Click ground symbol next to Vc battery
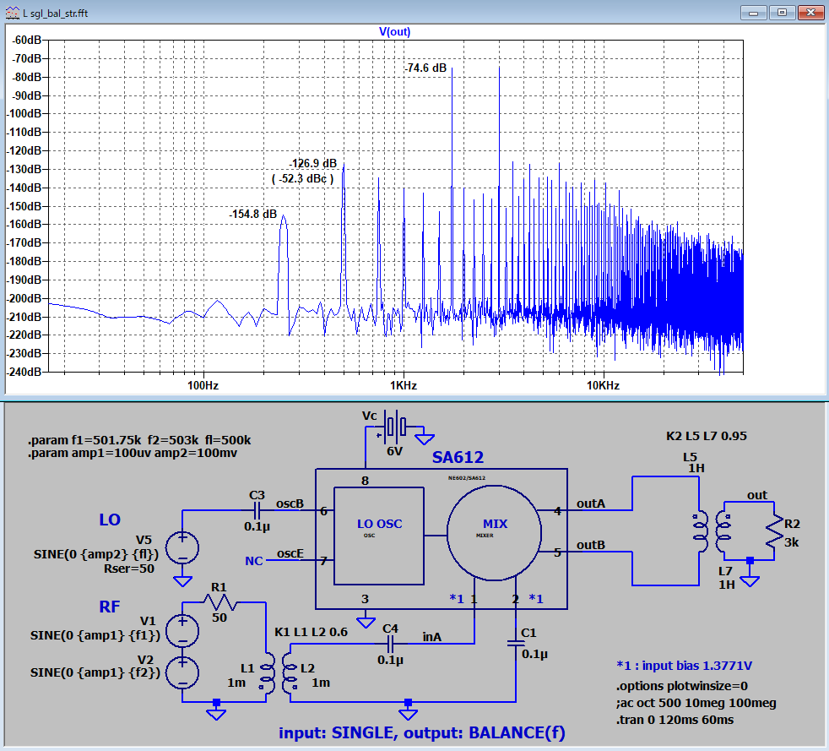Viewport: 829px width, 751px height. [x=425, y=439]
